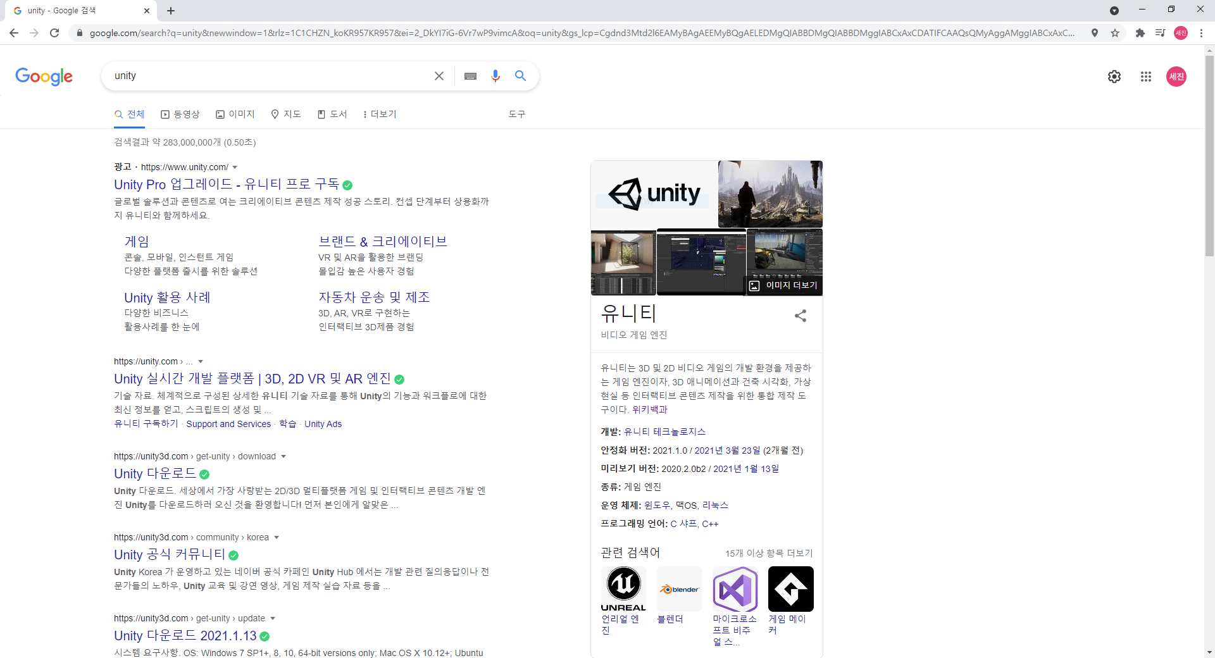Open browser extensions puzzle icon

(1140, 33)
